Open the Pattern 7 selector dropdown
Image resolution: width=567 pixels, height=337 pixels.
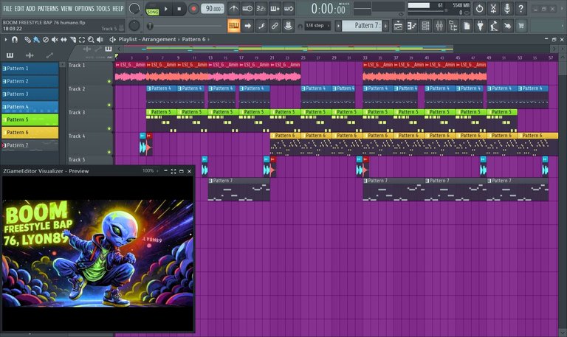362,25
